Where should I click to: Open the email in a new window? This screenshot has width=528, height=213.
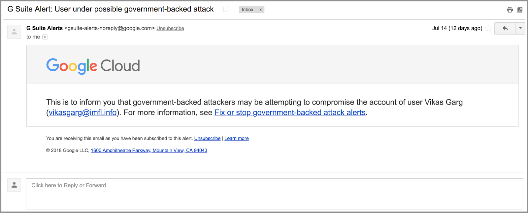tap(520, 10)
